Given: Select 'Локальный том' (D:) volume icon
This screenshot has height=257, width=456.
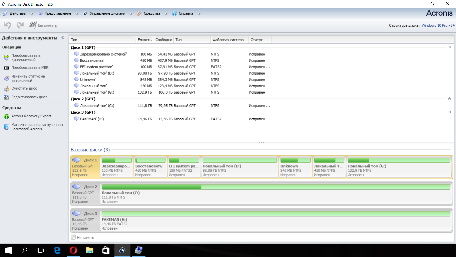Looking at the screenshot, I should [x=76, y=73].
